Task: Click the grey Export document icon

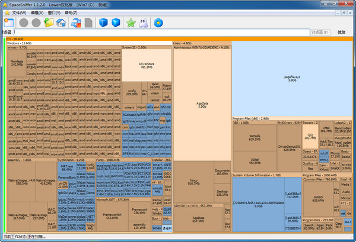Action: pyautogui.click(x=88, y=22)
